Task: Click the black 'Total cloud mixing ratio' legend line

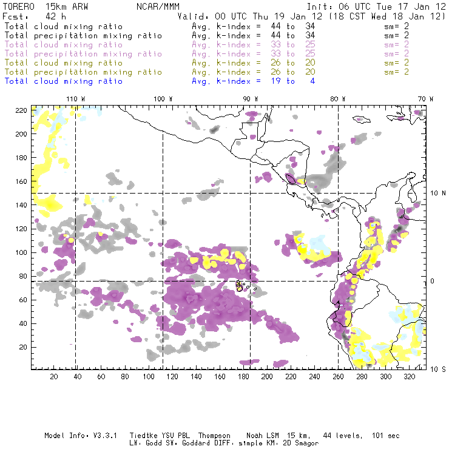Action: point(64,27)
